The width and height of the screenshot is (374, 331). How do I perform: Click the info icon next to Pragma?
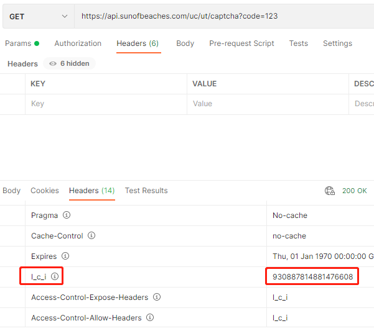click(67, 215)
